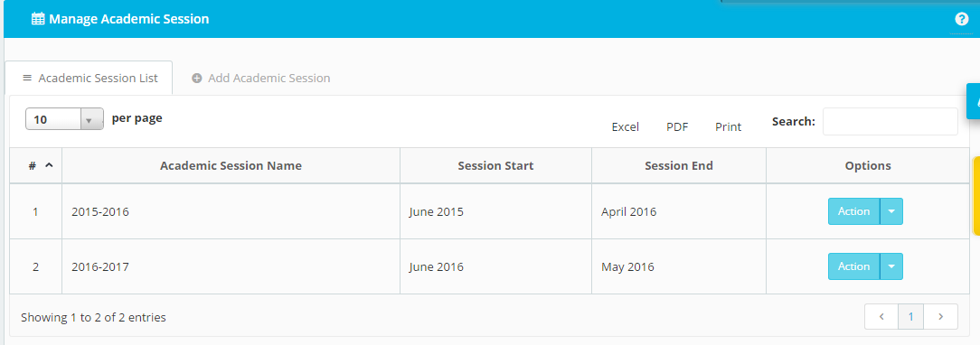Open the per page dropdown
This screenshot has height=345, width=980.
(x=64, y=119)
